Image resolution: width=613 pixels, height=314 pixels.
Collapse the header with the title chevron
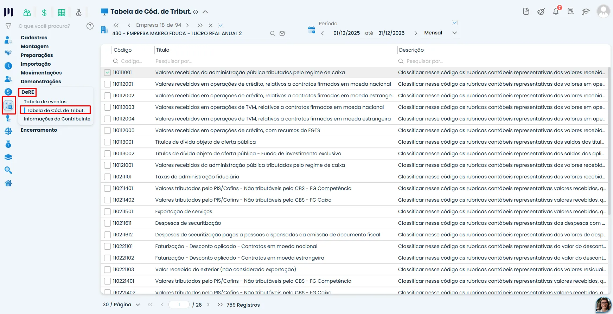point(205,12)
